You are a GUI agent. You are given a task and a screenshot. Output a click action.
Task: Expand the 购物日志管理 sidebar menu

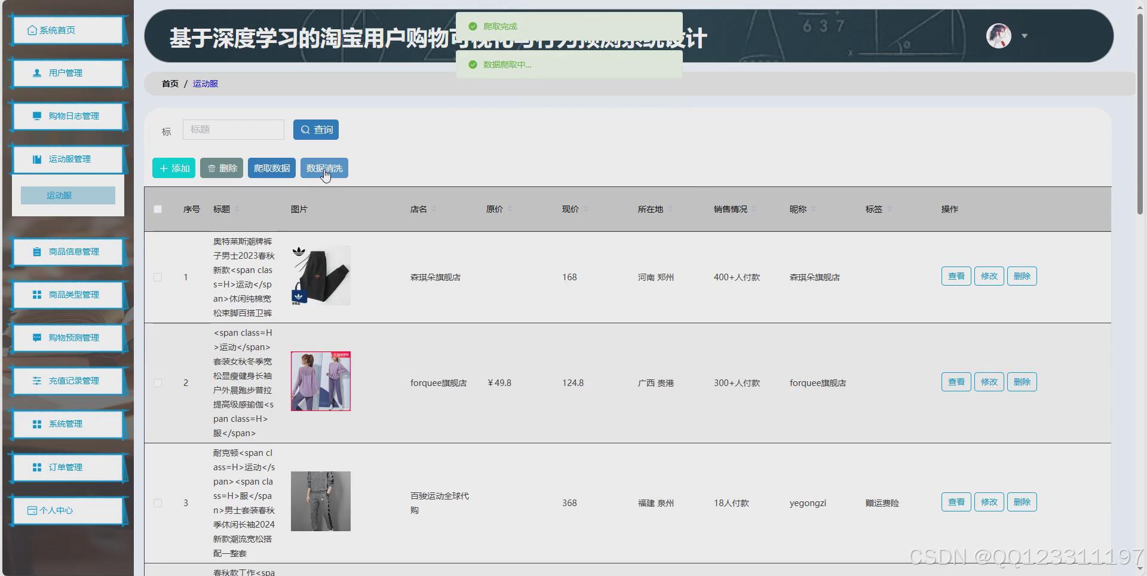(68, 116)
